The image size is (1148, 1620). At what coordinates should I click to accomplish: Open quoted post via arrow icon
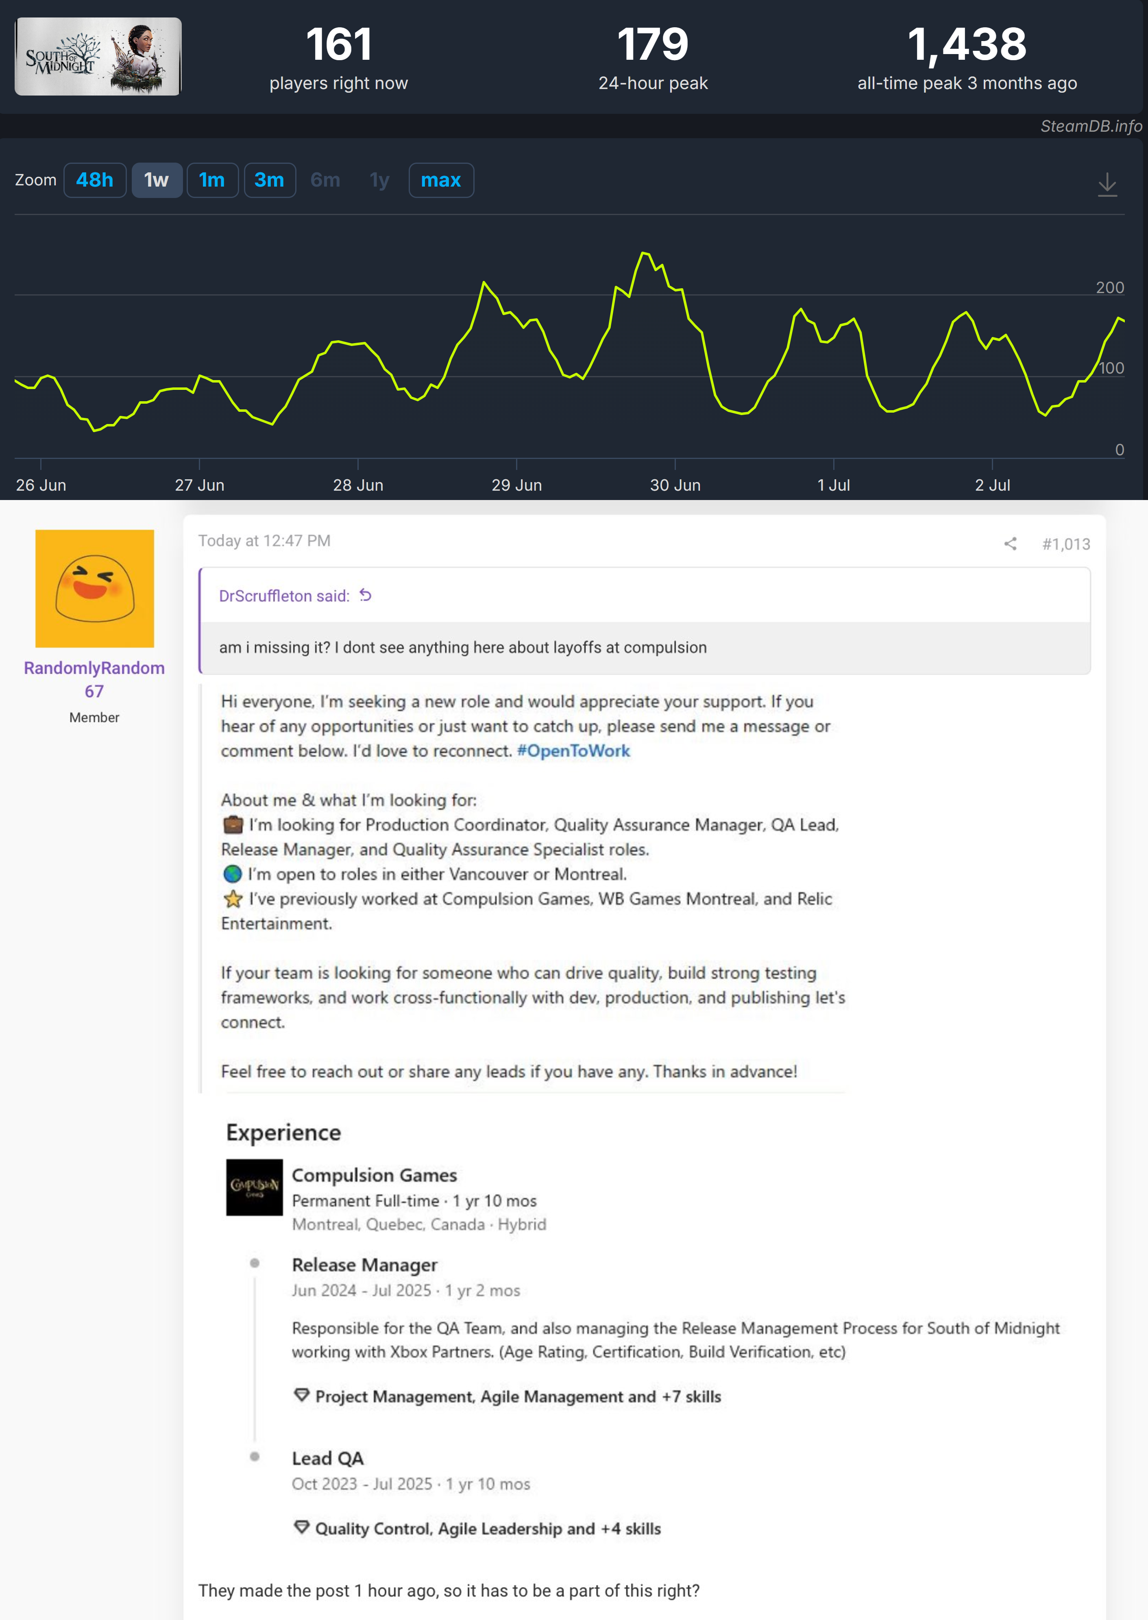coord(366,595)
